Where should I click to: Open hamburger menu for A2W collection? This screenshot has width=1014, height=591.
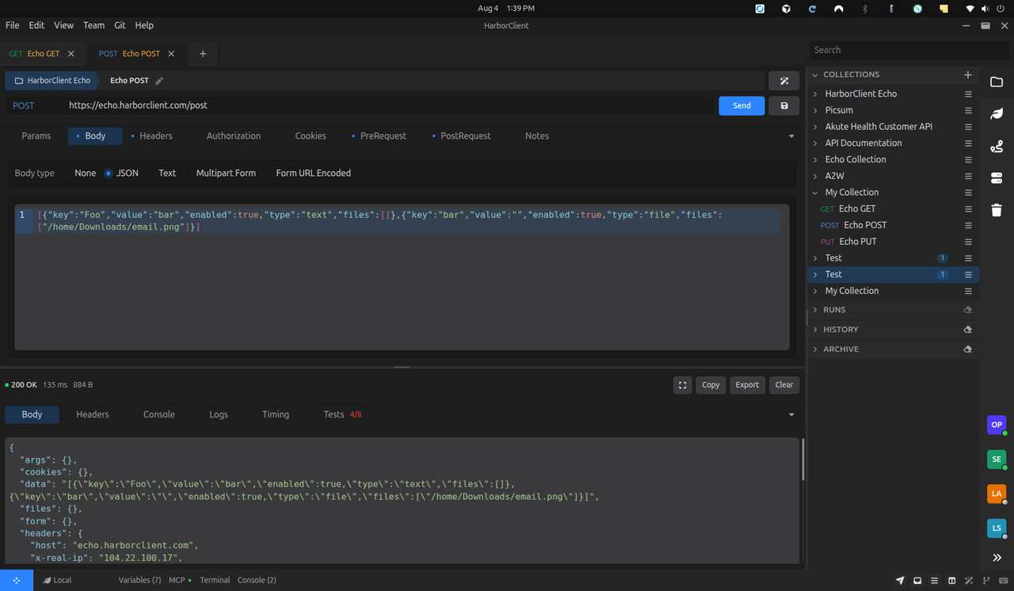tap(968, 176)
